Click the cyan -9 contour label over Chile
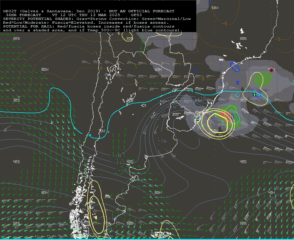Screen dimensions: 294x240 (x=89, y=135)
